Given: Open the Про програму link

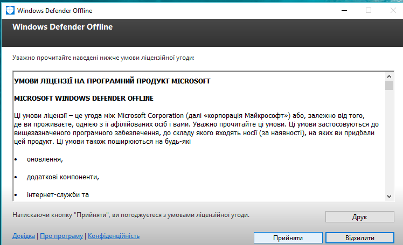Looking at the screenshot, I should pyautogui.click(x=61, y=236).
